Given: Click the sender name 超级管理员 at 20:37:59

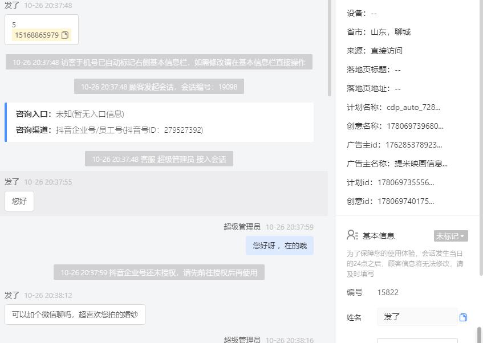Looking at the screenshot, I should click(242, 227).
